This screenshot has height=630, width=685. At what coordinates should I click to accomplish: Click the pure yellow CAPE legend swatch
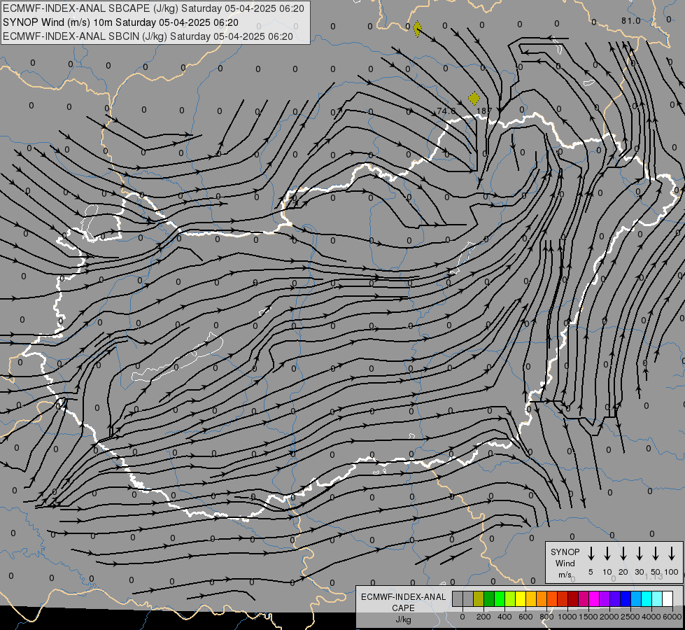coord(521,598)
